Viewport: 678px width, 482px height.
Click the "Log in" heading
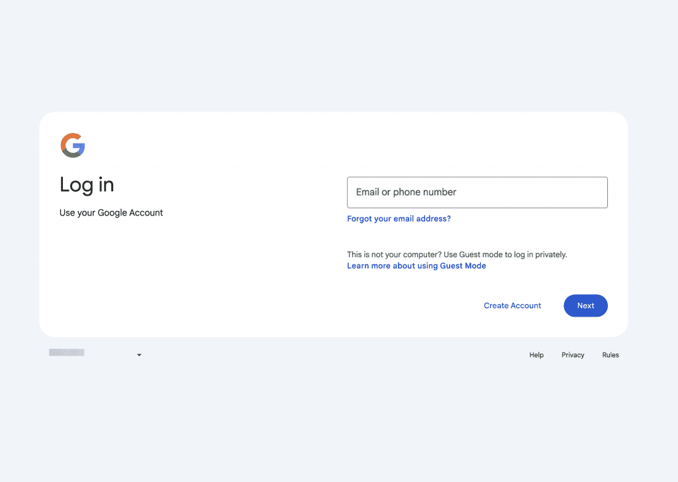[87, 184]
